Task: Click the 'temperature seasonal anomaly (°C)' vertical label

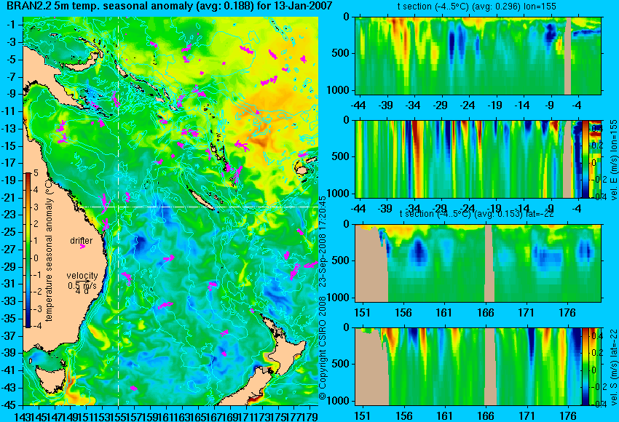Action: (x=49, y=250)
